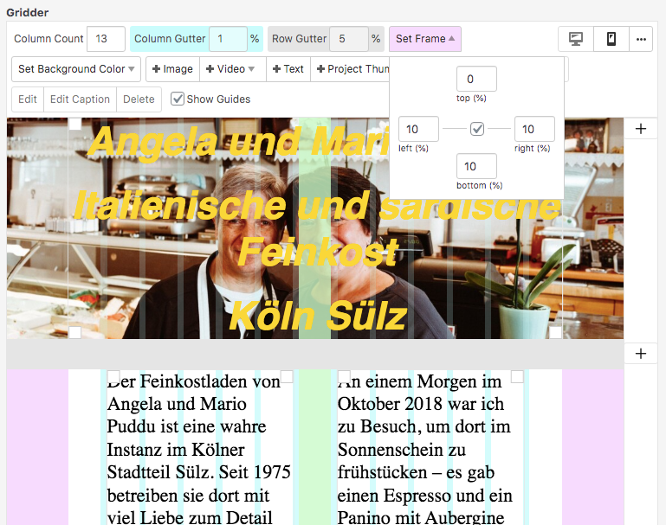The image size is (666, 525).
Task: Open the three-dots more options menu
Action: pyautogui.click(x=640, y=39)
